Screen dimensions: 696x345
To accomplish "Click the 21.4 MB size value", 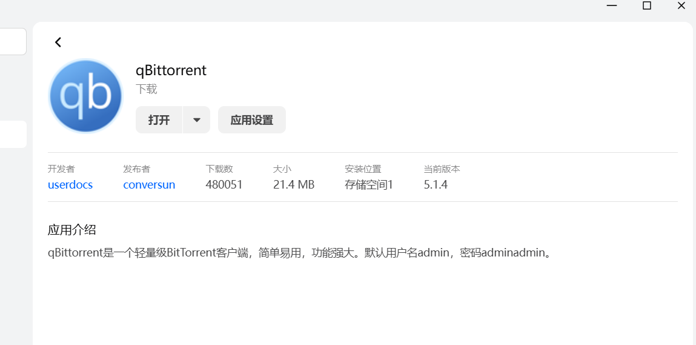I will point(294,185).
